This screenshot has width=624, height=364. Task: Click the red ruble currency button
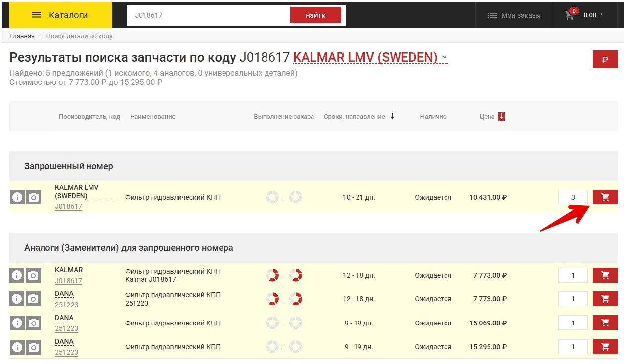605,59
